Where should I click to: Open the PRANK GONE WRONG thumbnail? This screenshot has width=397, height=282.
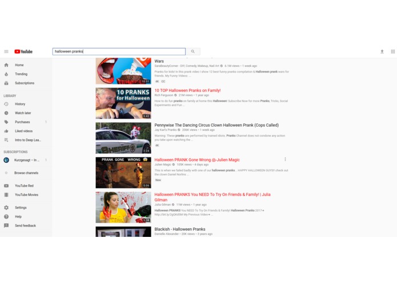(x=123, y=173)
